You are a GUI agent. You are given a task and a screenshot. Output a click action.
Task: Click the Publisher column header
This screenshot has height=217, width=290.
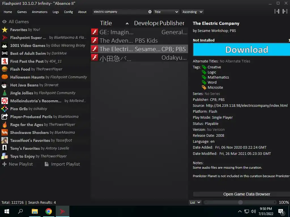(172, 23)
